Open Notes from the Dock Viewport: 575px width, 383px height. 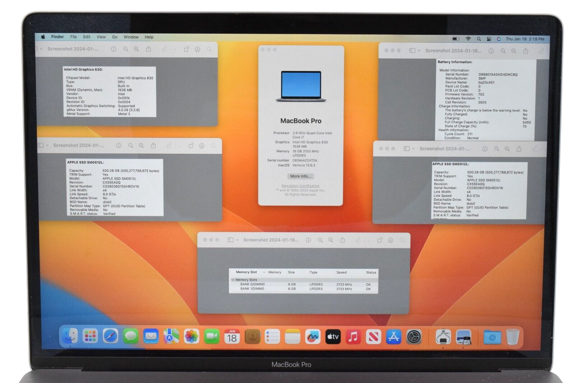293,336
